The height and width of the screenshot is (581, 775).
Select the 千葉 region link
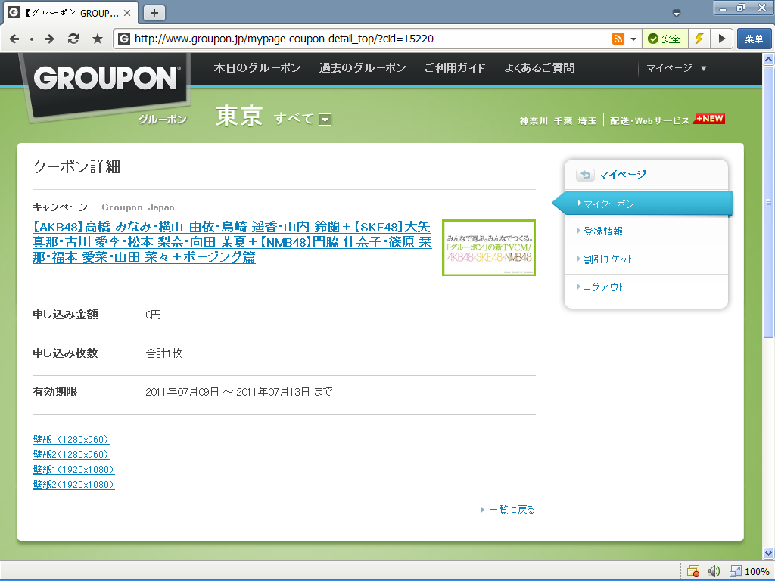563,120
